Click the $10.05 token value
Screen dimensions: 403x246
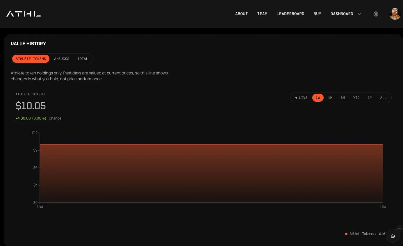pos(31,106)
